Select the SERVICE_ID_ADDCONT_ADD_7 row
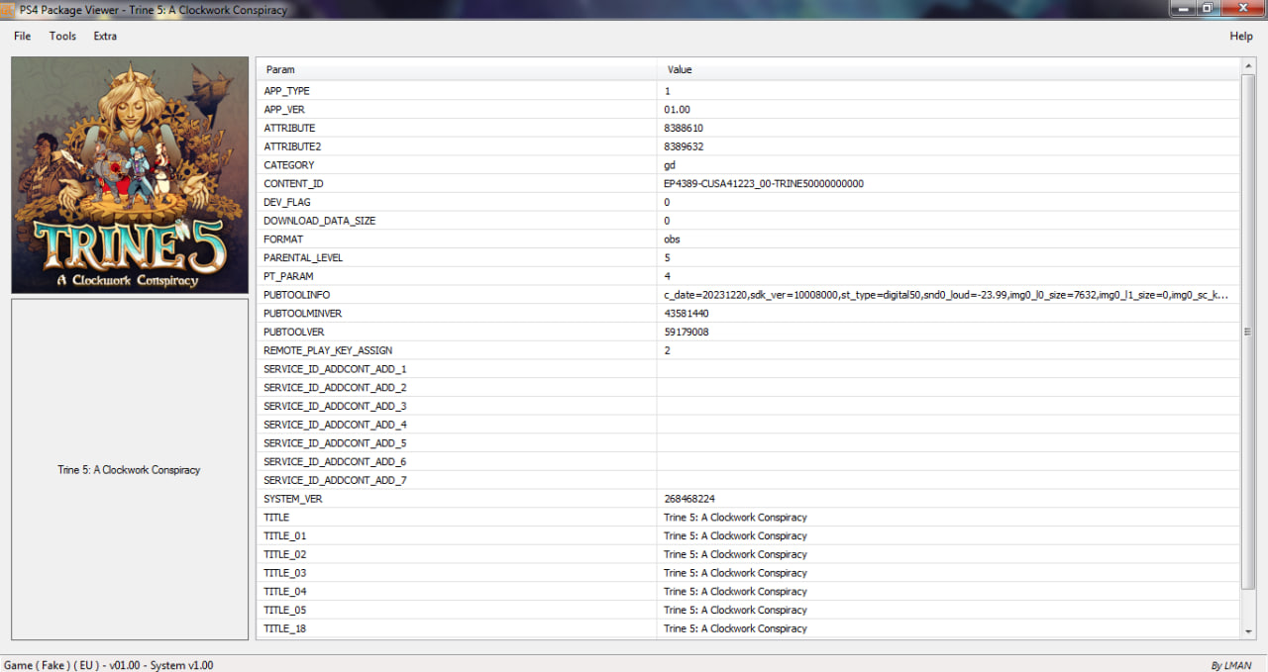Viewport: 1268px width, 672px height. coord(748,480)
